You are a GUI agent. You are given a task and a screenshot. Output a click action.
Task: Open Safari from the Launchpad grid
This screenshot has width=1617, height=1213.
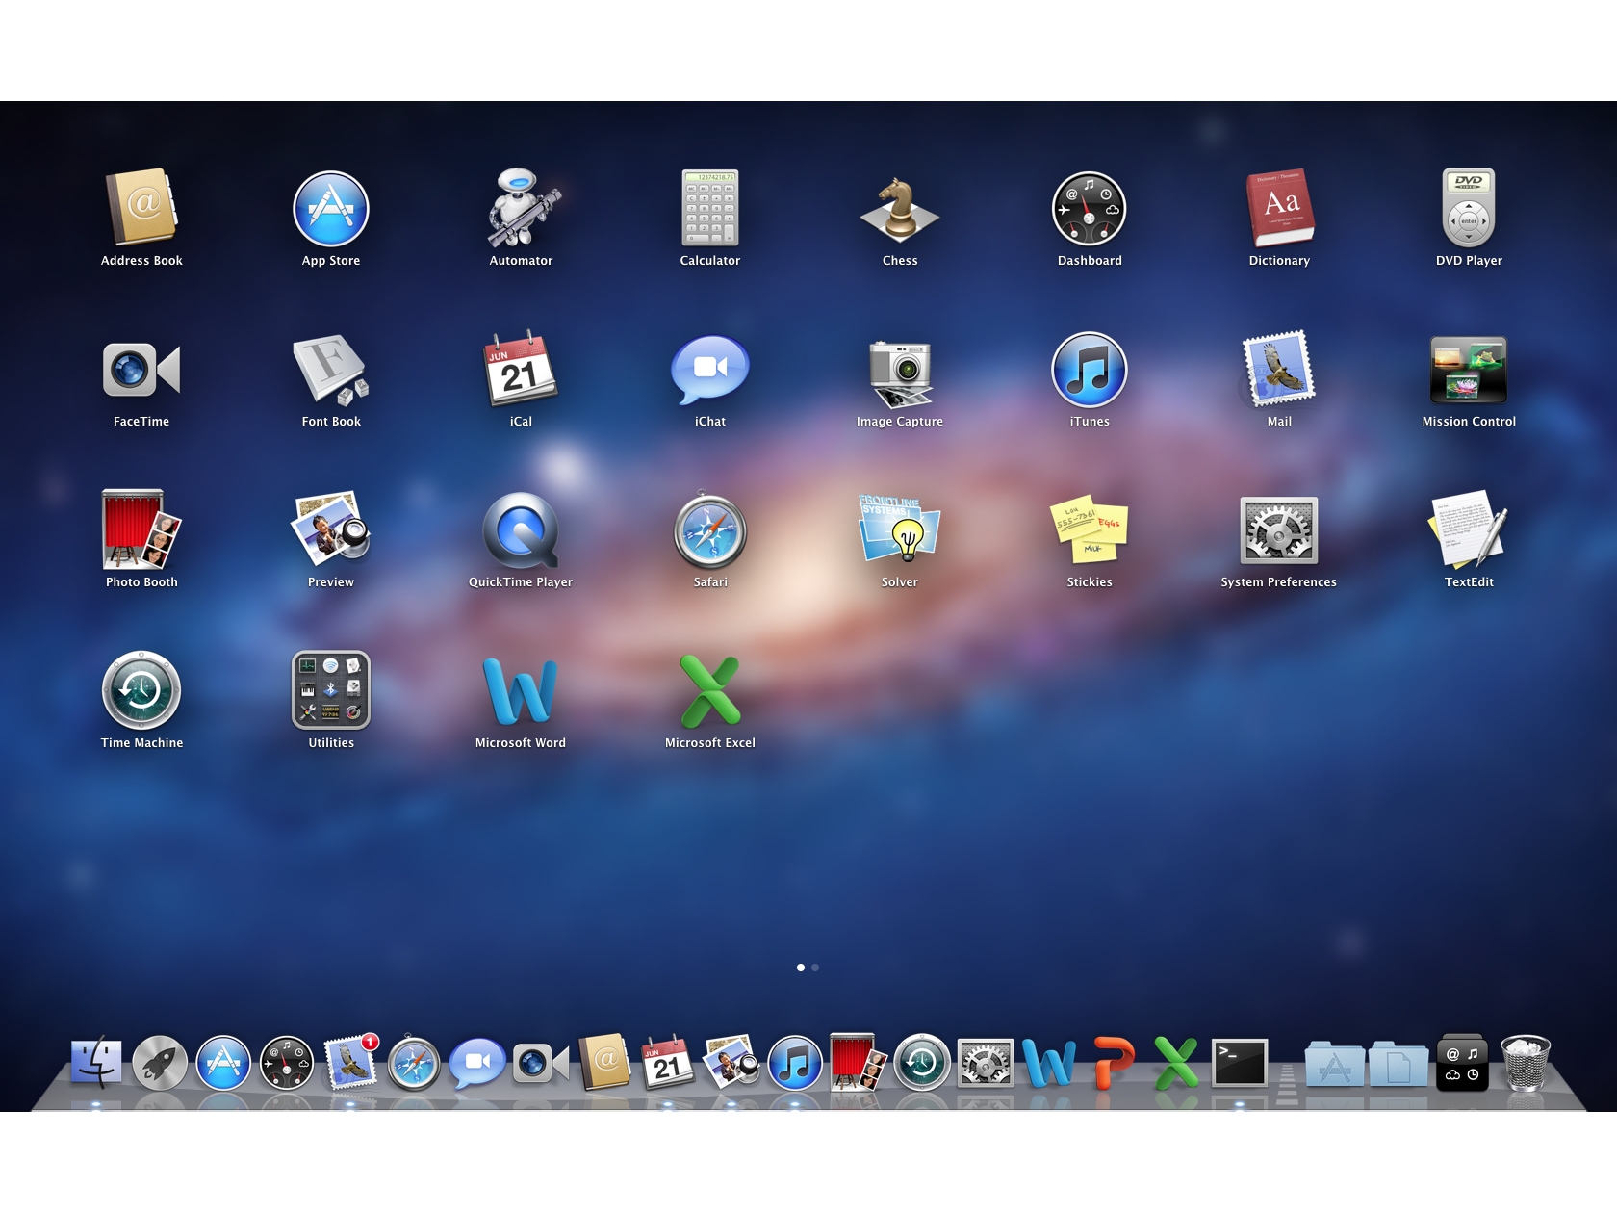point(710,530)
